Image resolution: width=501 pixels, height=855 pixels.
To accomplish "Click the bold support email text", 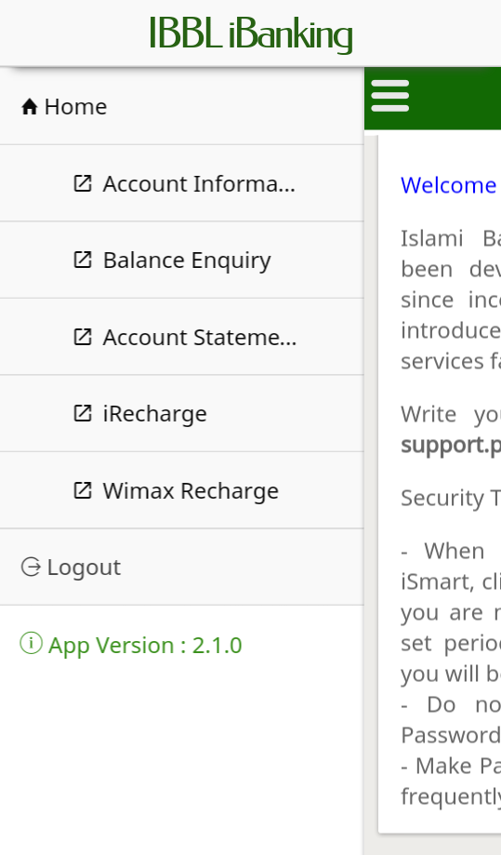I will [x=451, y=445].
